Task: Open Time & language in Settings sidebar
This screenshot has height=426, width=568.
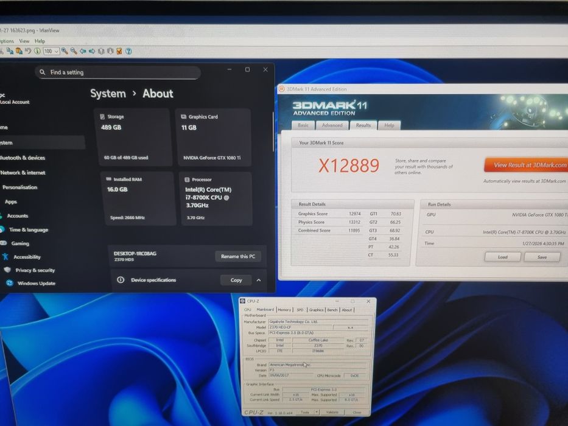Action: point(28,229)
